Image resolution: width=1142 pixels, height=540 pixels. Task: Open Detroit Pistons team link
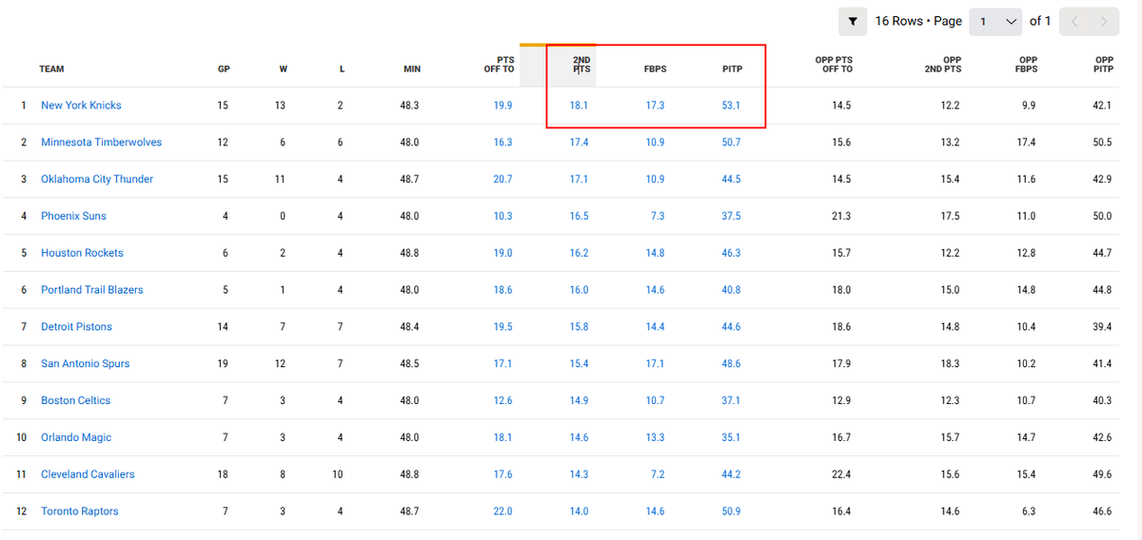[x=76, y=327]
